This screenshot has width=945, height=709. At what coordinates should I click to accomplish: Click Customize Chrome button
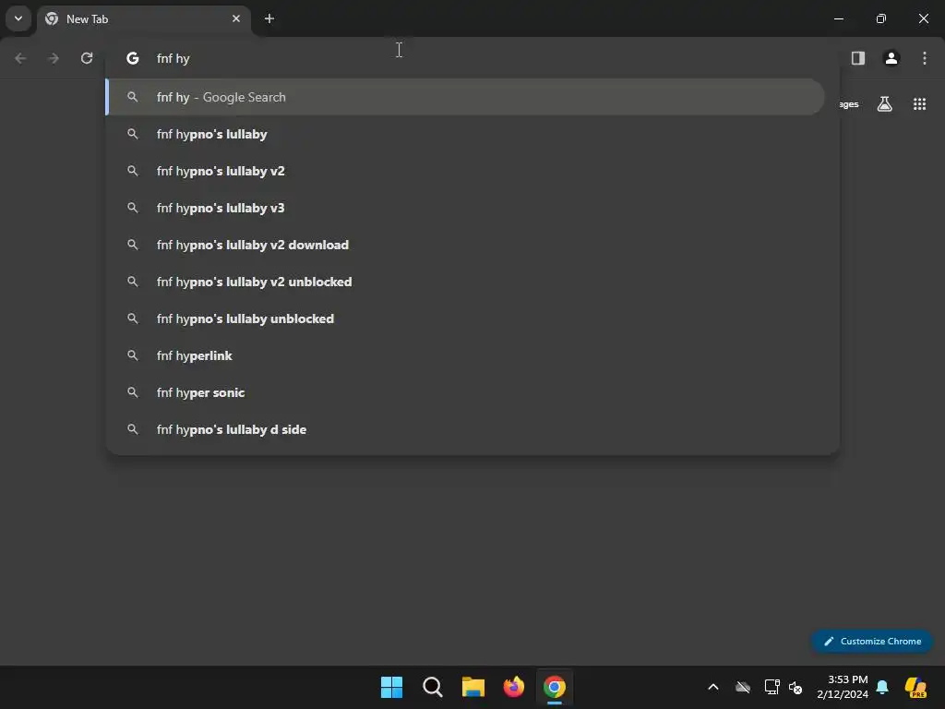(872, 641)
